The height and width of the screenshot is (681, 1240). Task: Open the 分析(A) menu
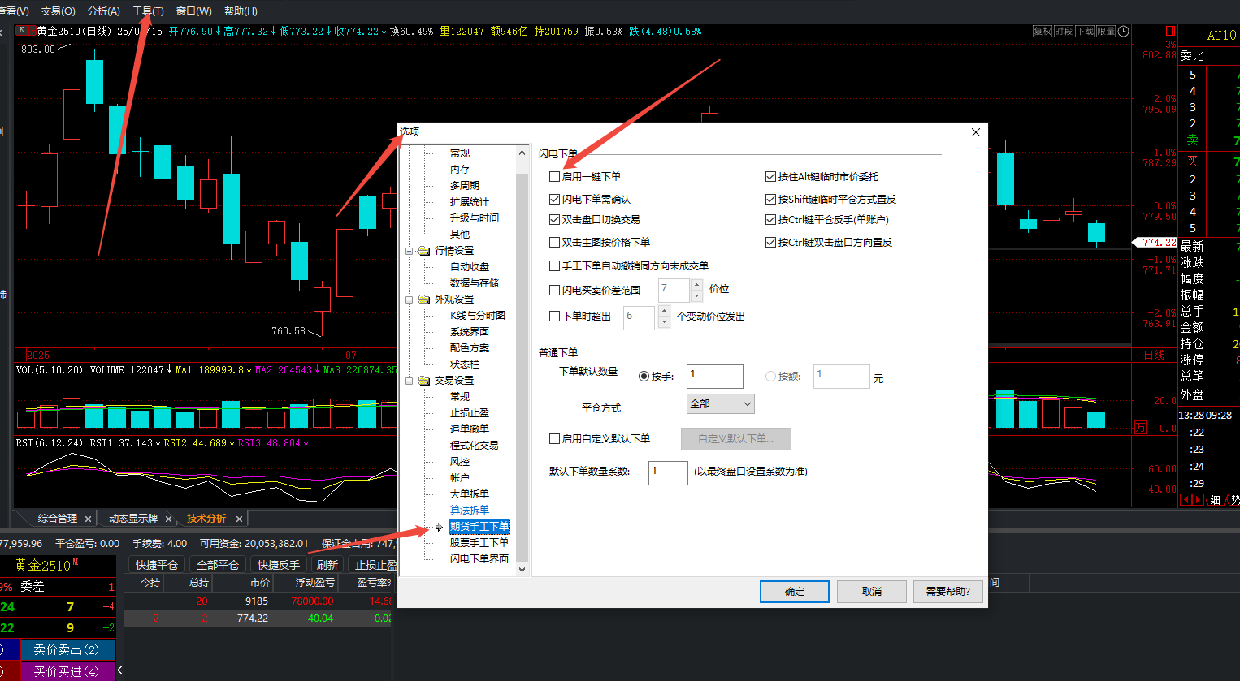click(103, 11)
